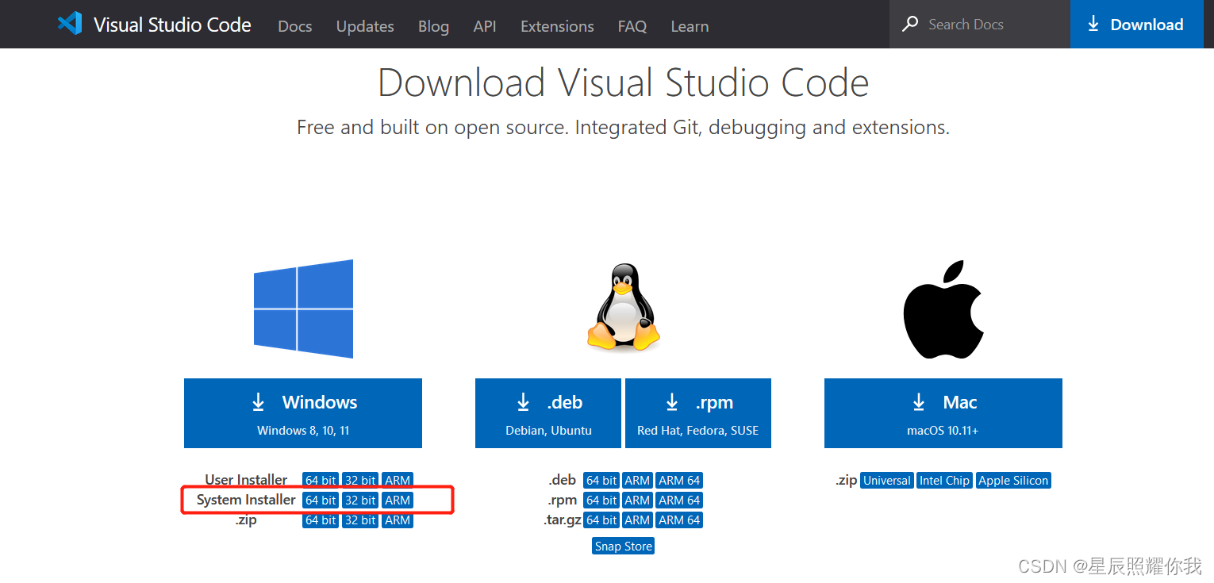The width and height of the screenshot is (1214, 583).
Task: Download the .tar.gz ARM 64 archive
Action: (x=679, y=520)
